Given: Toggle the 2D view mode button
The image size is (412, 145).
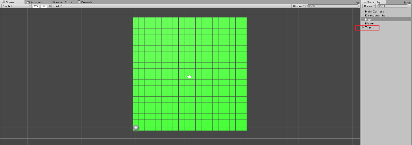Looking at the screenshot, I should [x=36, y=6].
